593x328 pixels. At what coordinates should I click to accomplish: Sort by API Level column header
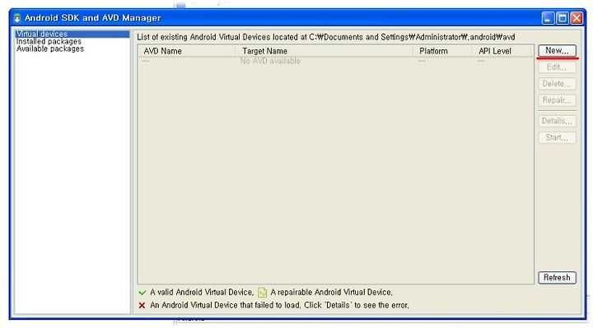click(502, 51)
